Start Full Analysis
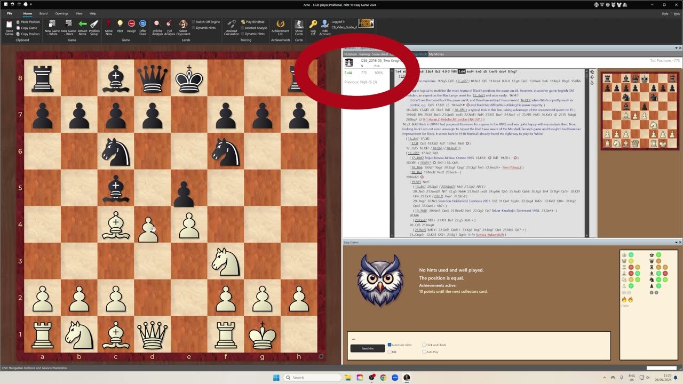 pyautogui.click(x=169, y=28)
